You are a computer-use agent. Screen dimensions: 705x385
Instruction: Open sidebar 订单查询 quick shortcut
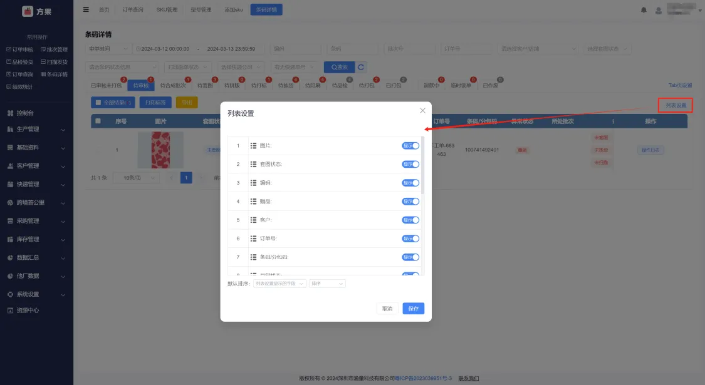pyautogui.click(x=20, y=74)
